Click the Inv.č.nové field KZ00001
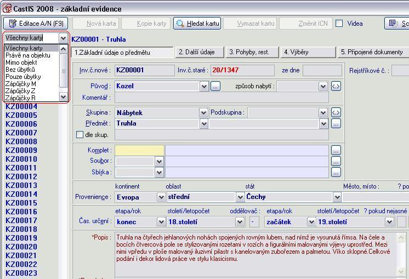 pyautogui.click(x=145, y=70)
